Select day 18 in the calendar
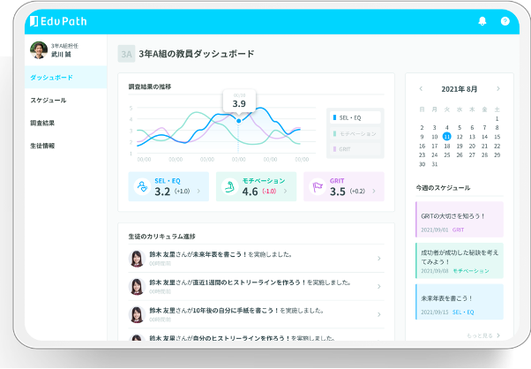The image size is (531, 369). click(x=447, y=146)
